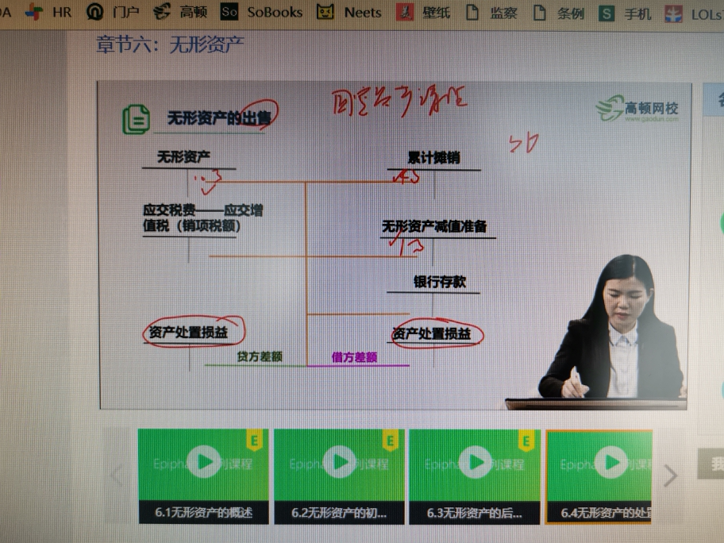Click the left carousel arrow
Viewport: 724px width, 543px height.
(x=117, y=475)
